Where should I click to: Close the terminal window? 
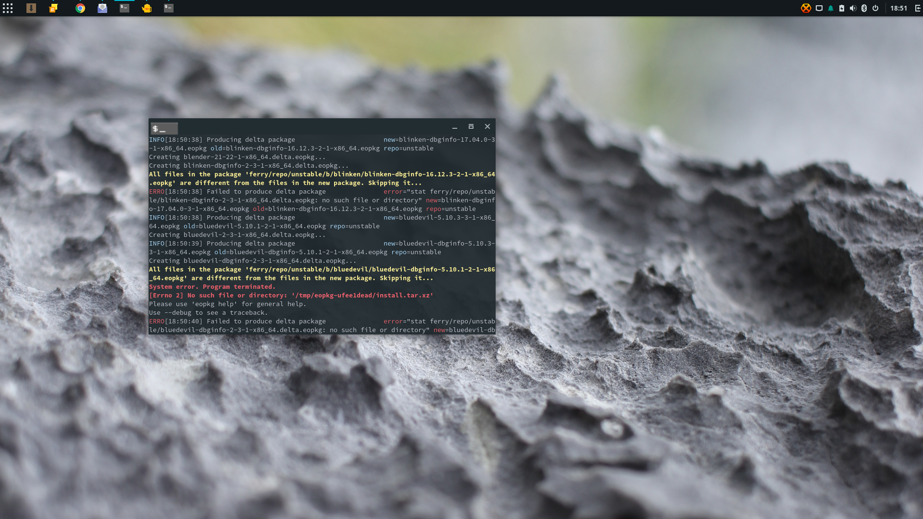point(487,126)
